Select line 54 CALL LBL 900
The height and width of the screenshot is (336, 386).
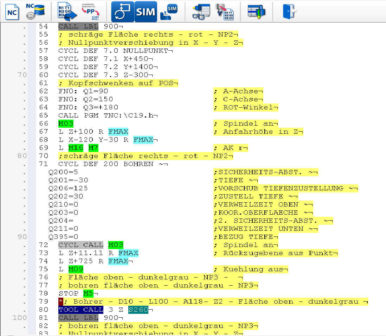click(91, 26)
